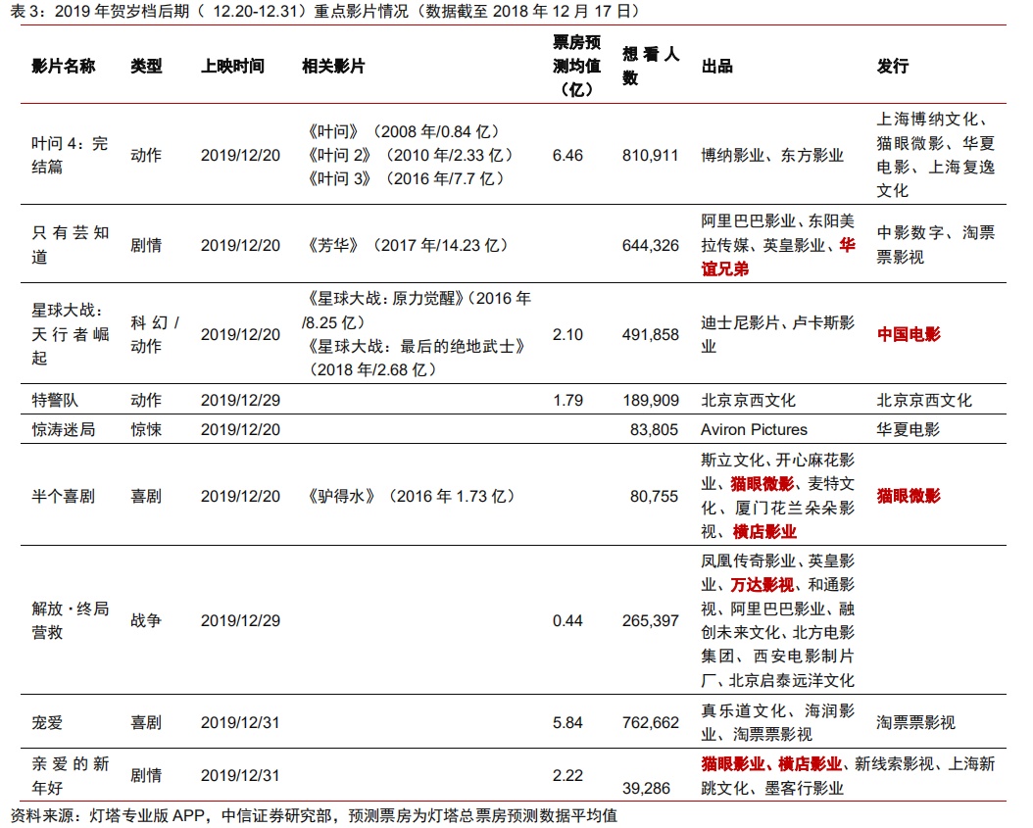
Task: Click release date '2019/12/31' in 宠爱 row
Action: click(x=240, y=722)
